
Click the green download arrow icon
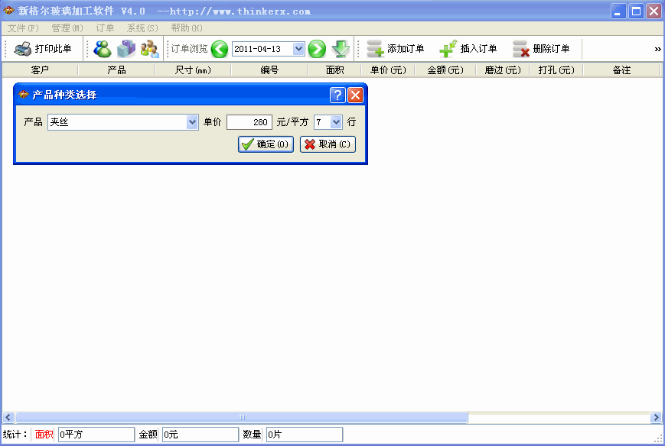pyautogui.click(x=341, y=49)
